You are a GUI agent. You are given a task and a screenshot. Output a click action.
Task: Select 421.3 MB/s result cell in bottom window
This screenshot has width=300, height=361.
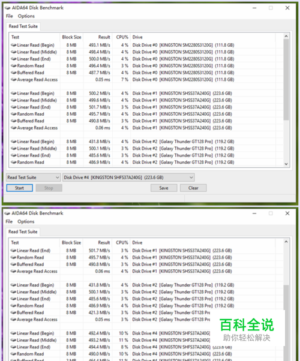coord(100,312)
